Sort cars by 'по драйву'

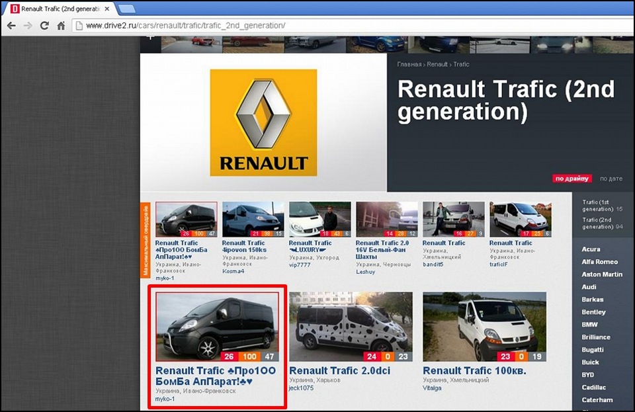[x=571, y=179]
